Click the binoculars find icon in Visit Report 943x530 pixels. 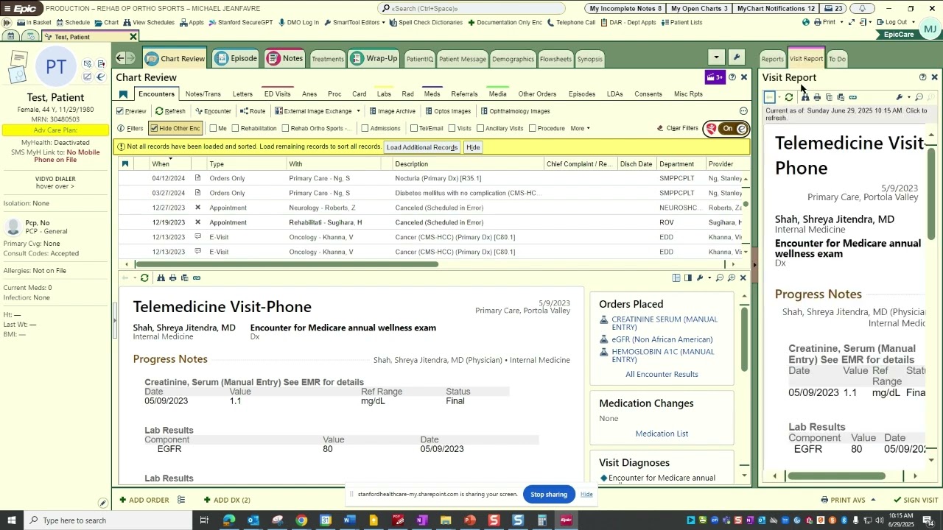coord(805,97)
